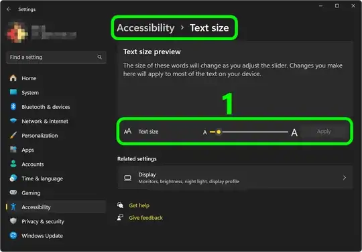Click the Accounts person icon
Viewport: 362px width, 252px height.
[x=13, y=164]
